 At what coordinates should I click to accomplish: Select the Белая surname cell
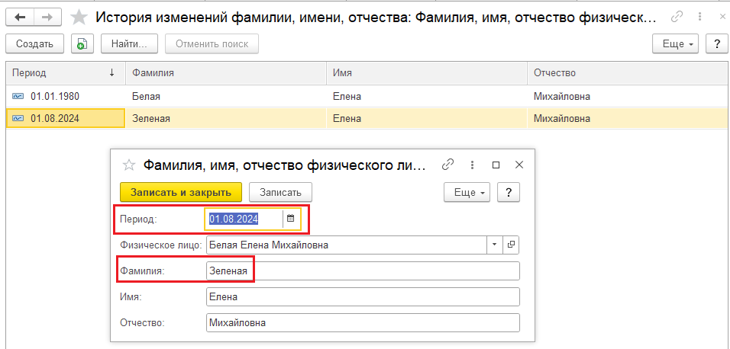(226, 97)
